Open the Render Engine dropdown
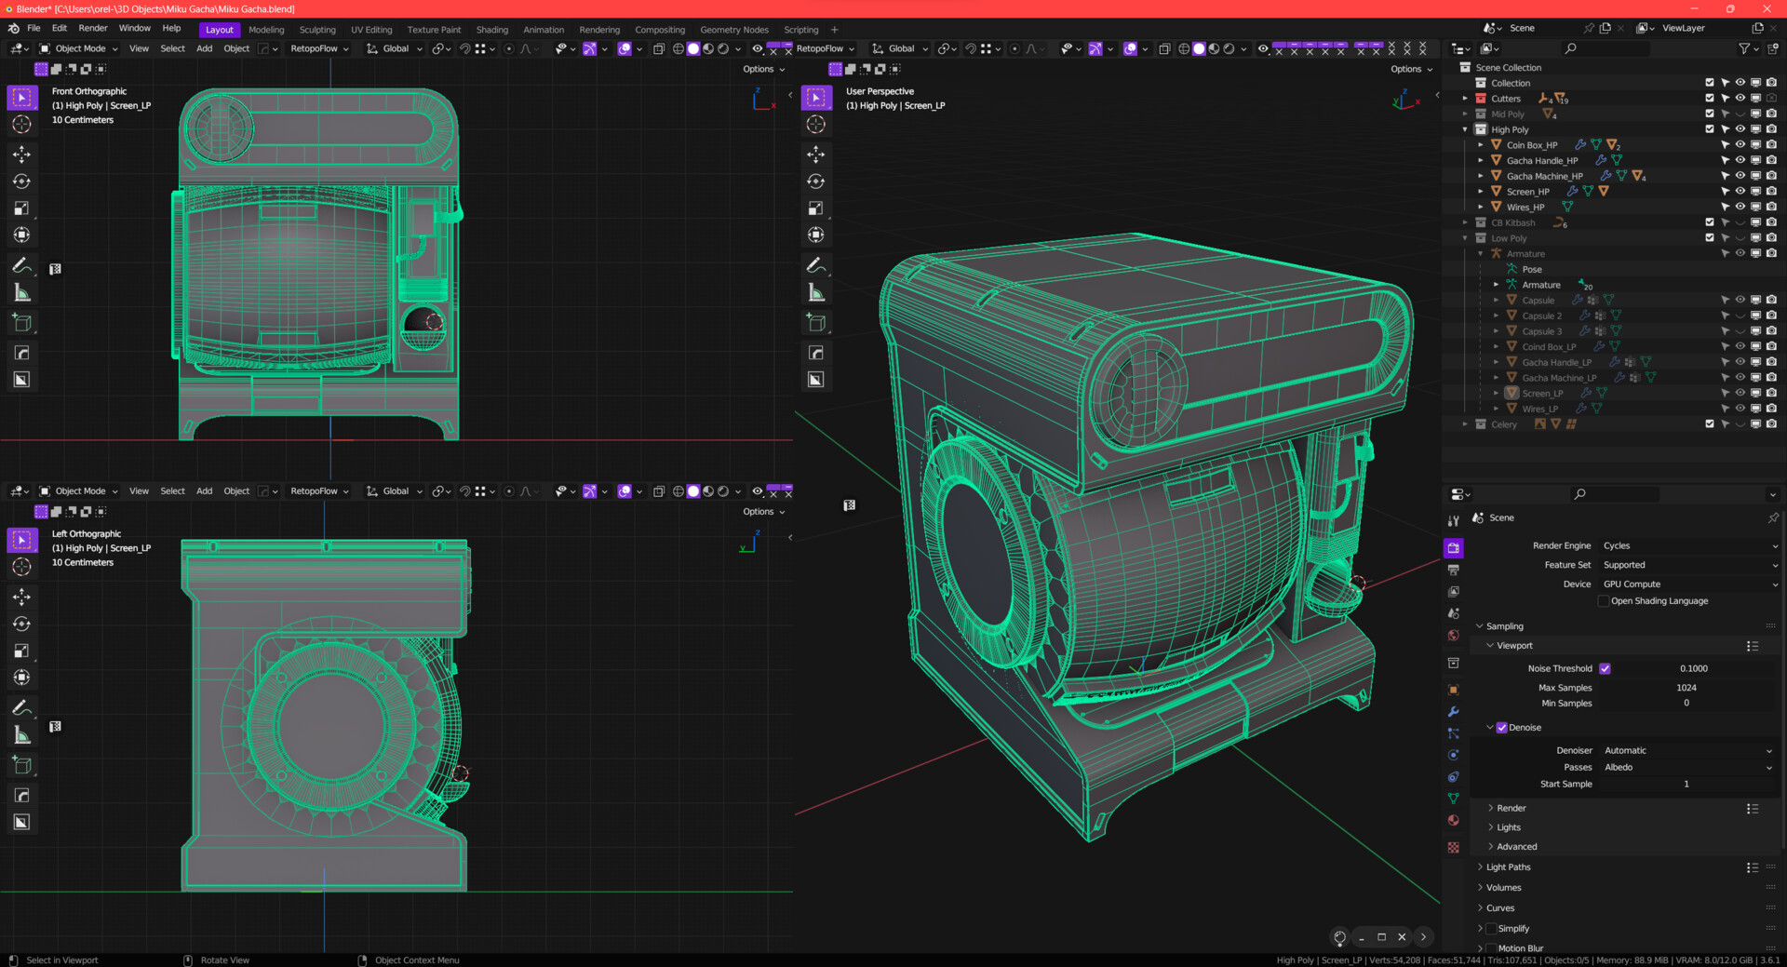1787x967 pixels. 1687,545
